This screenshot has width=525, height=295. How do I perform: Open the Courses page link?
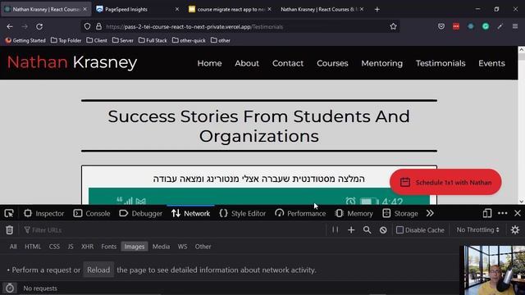click(x=332, y=63)
